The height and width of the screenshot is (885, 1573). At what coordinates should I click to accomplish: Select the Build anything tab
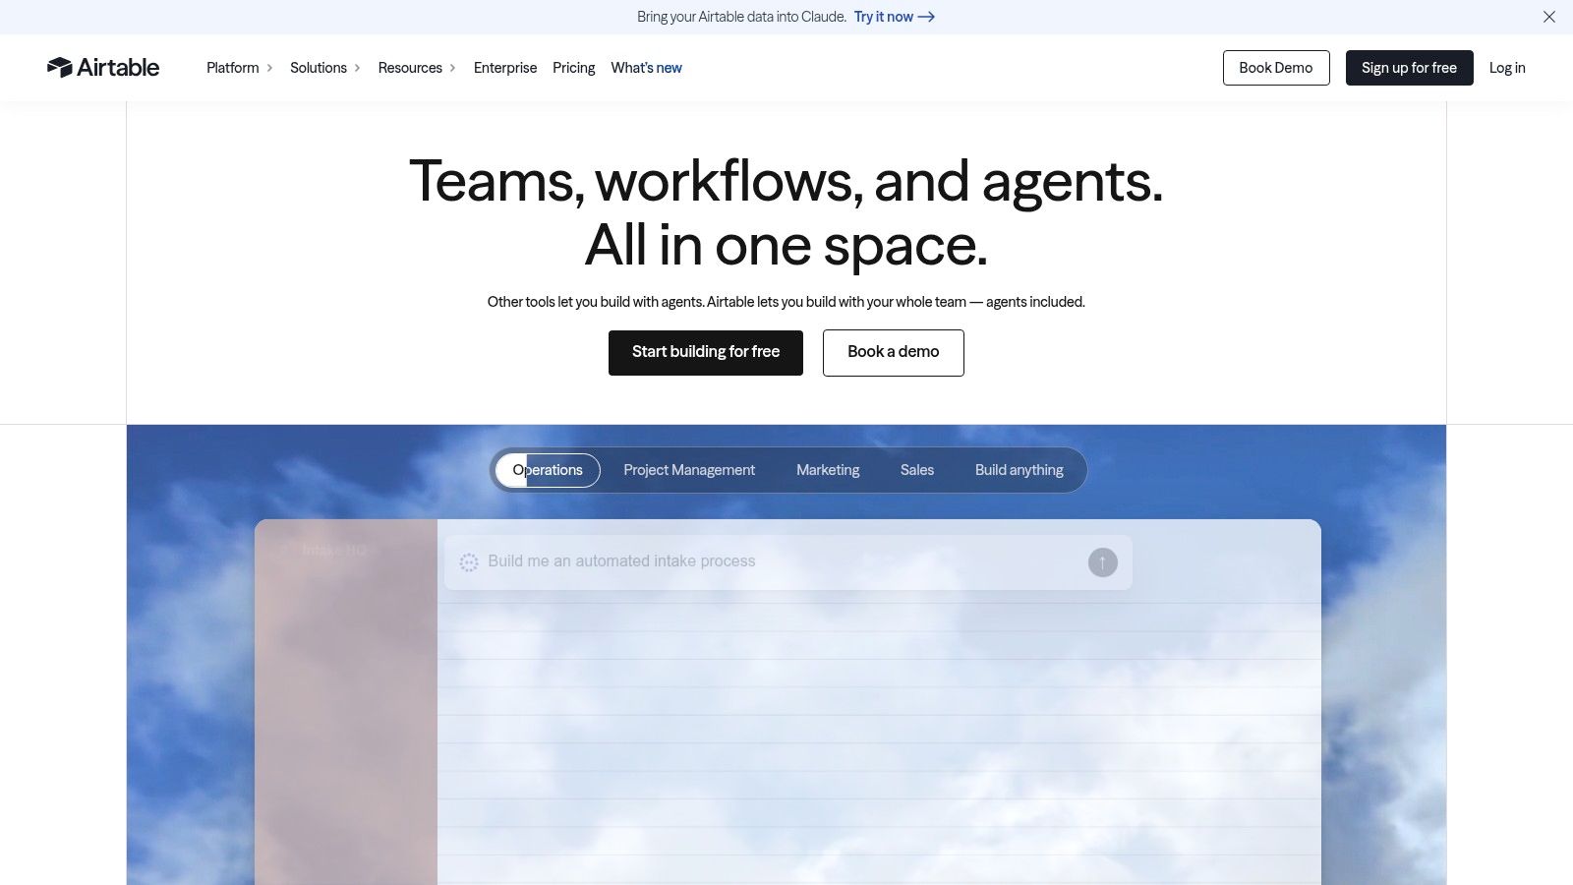[x=1020, y=470]
